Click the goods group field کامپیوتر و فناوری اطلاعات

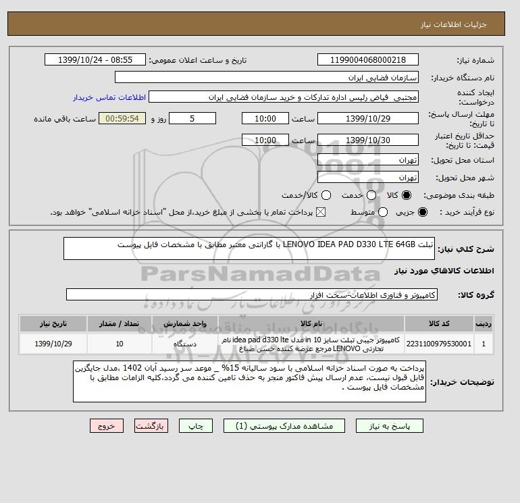252,294
